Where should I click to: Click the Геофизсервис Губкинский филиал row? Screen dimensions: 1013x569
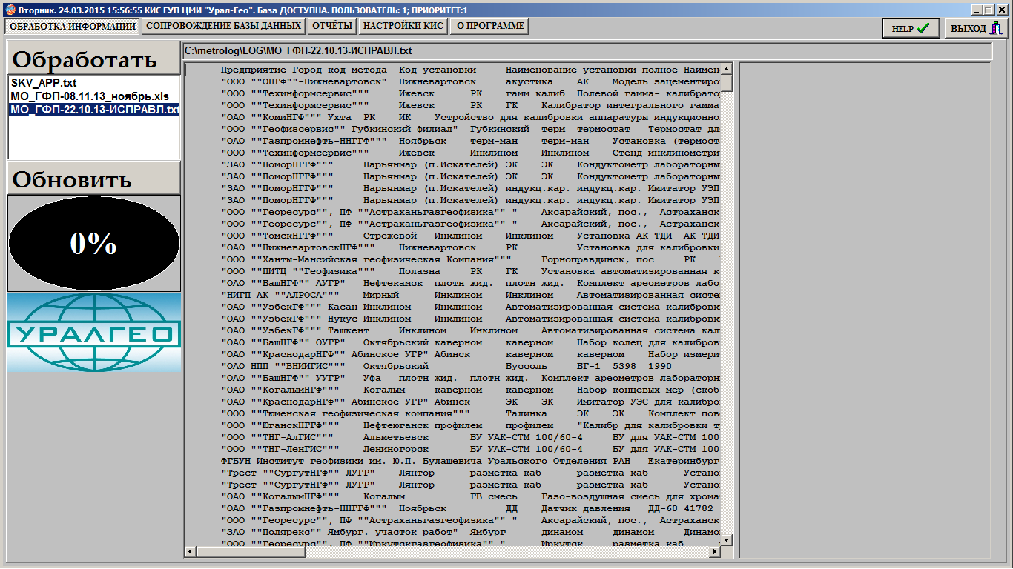point(470,129)
